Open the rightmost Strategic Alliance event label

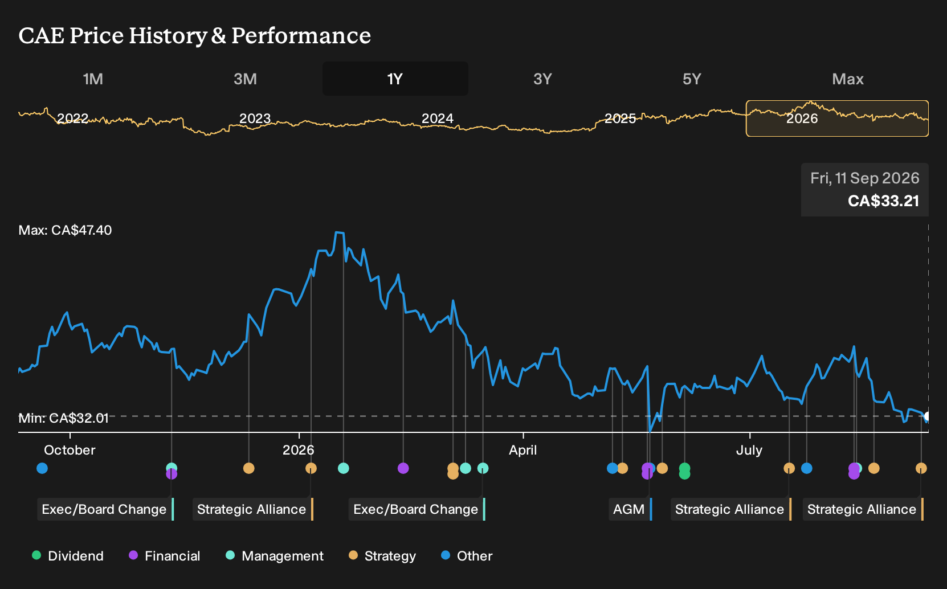(863, 509)
